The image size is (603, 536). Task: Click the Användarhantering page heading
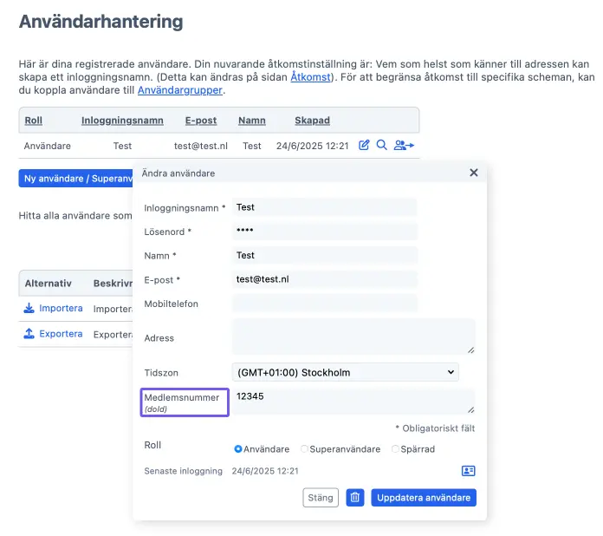[101, 22]
